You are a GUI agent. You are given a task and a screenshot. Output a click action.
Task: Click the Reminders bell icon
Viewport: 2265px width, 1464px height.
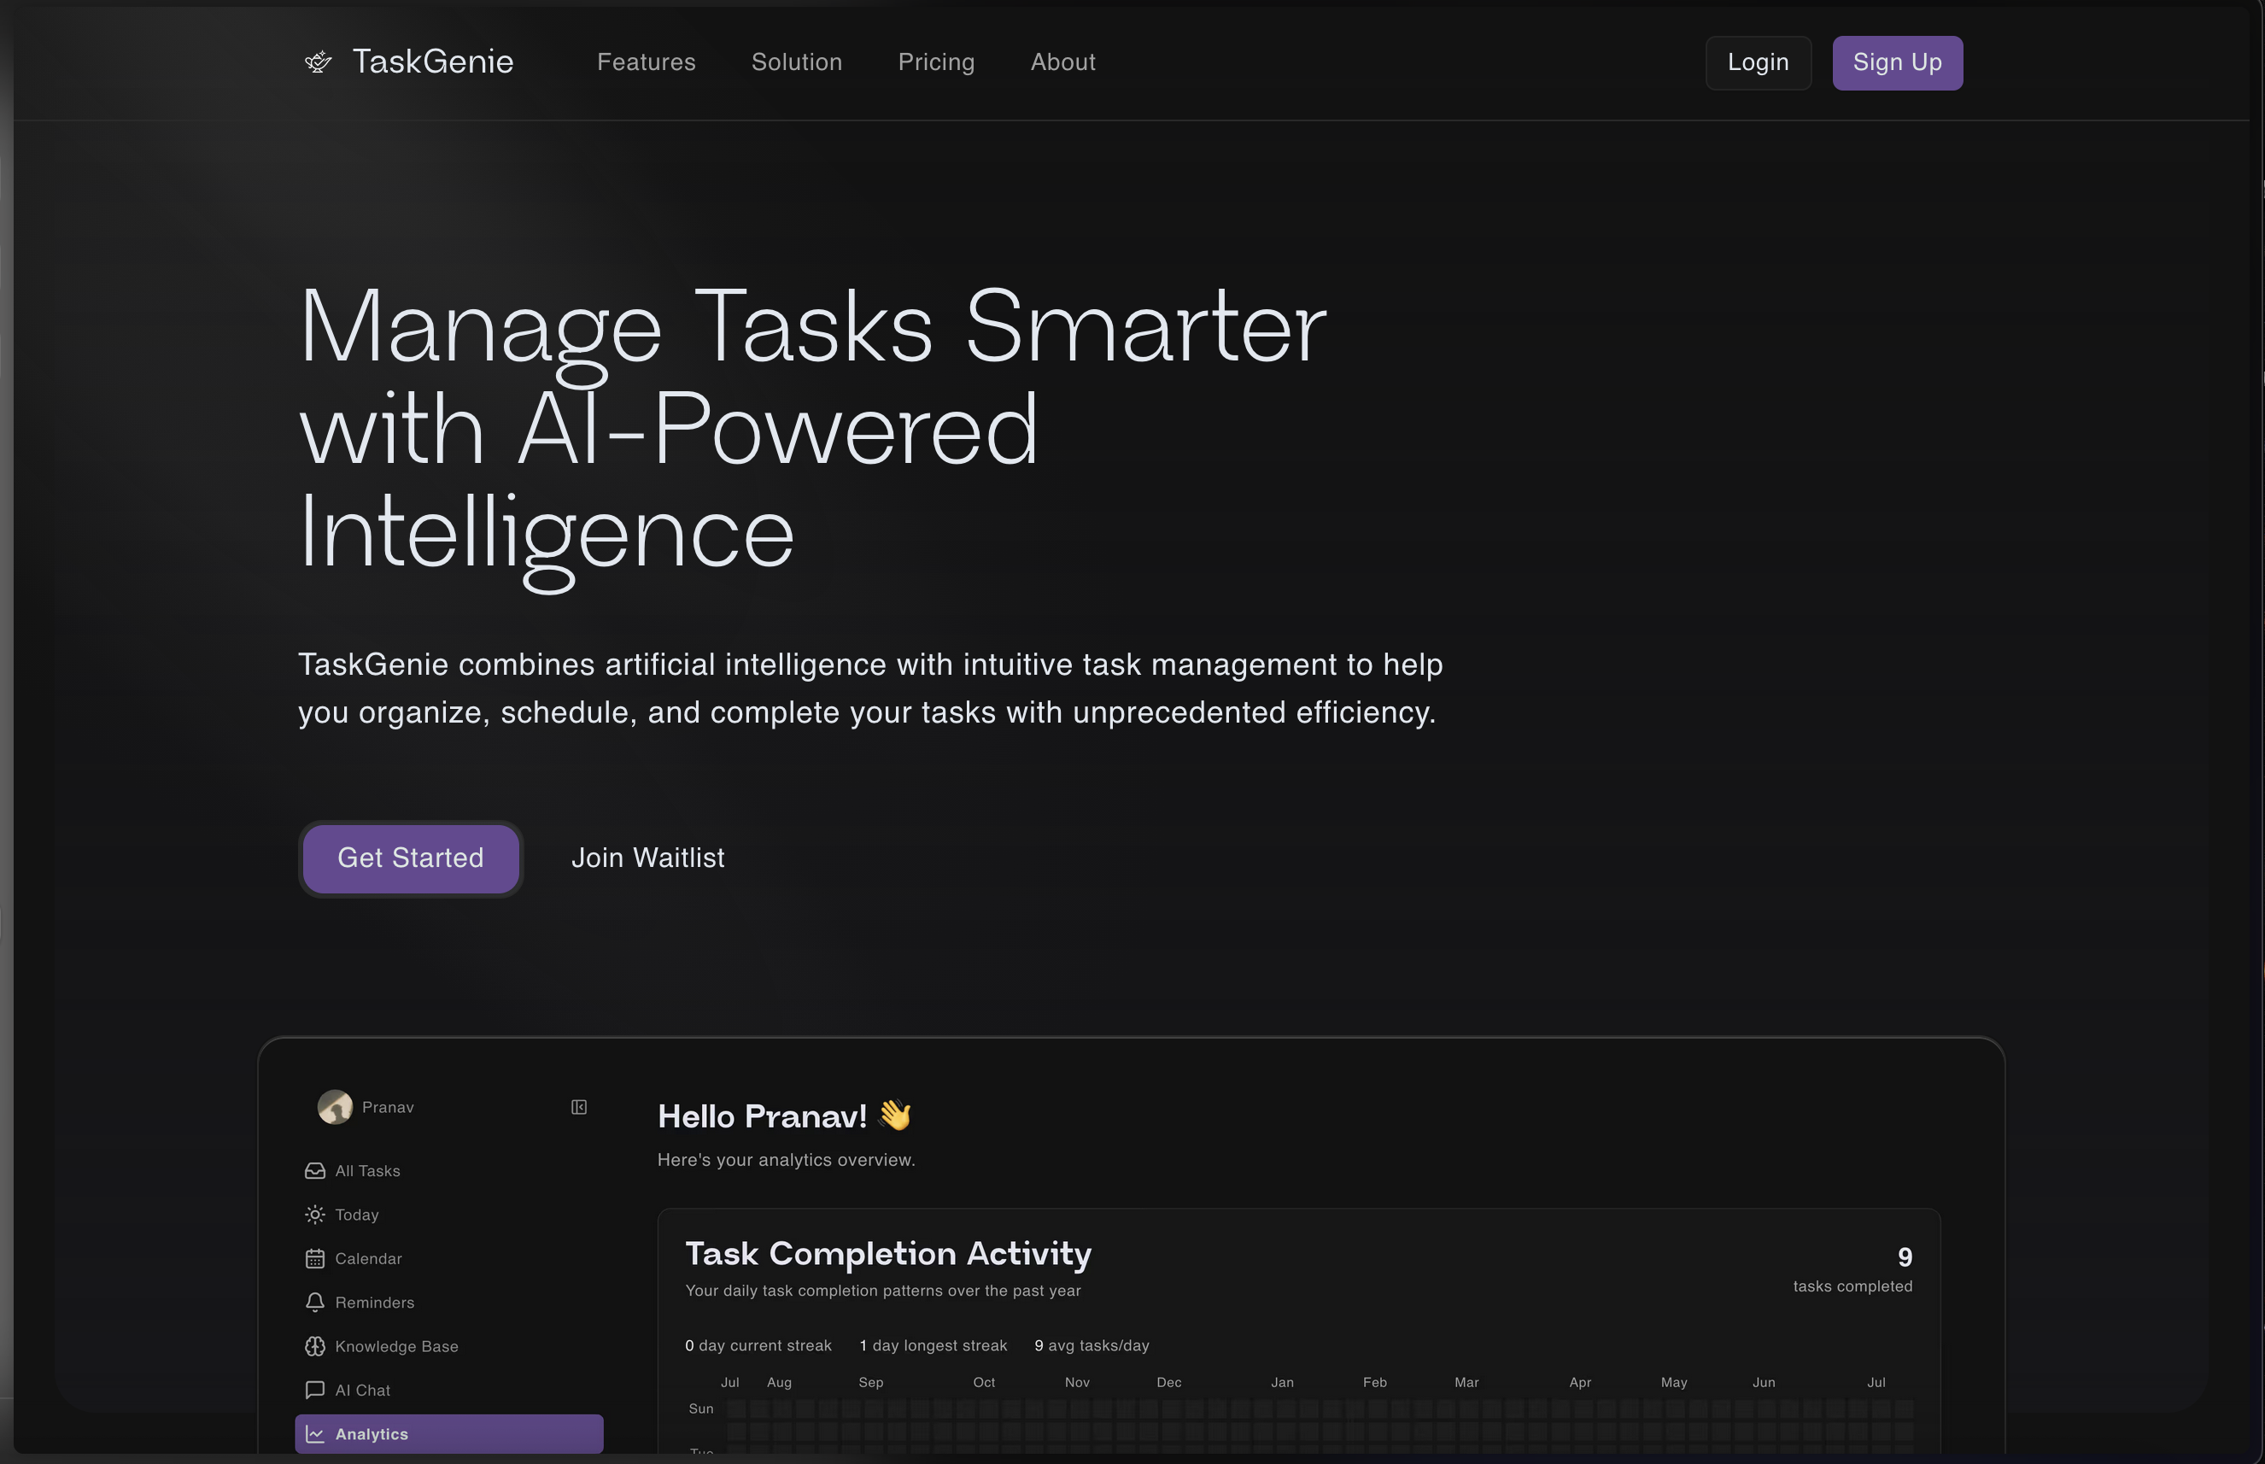pyautogui.click(x=314, y=1302)
